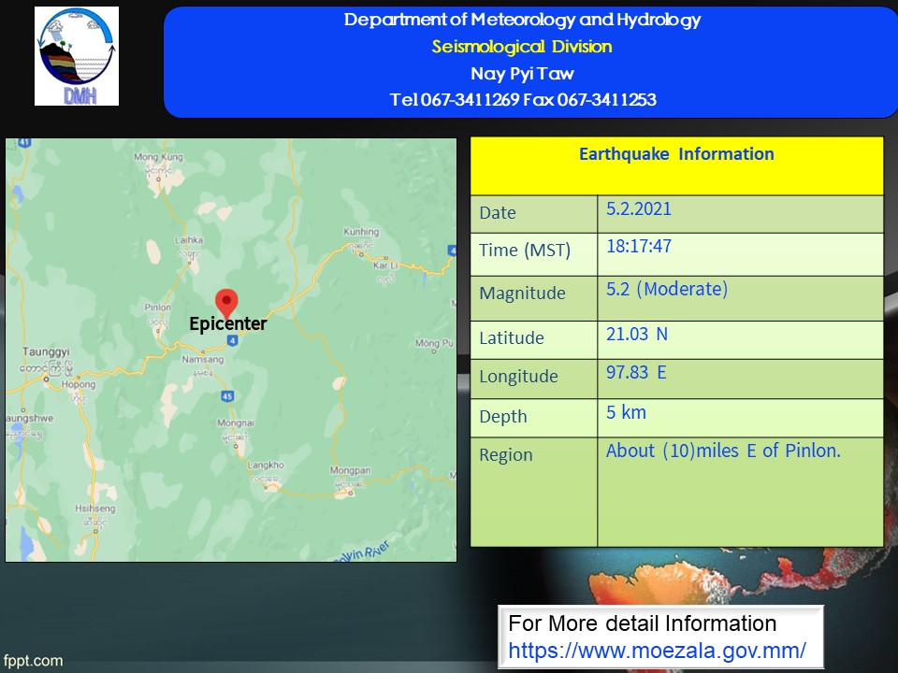
Task: Select the Taunggyi town label on the map
Action: (x=42, y=352)
